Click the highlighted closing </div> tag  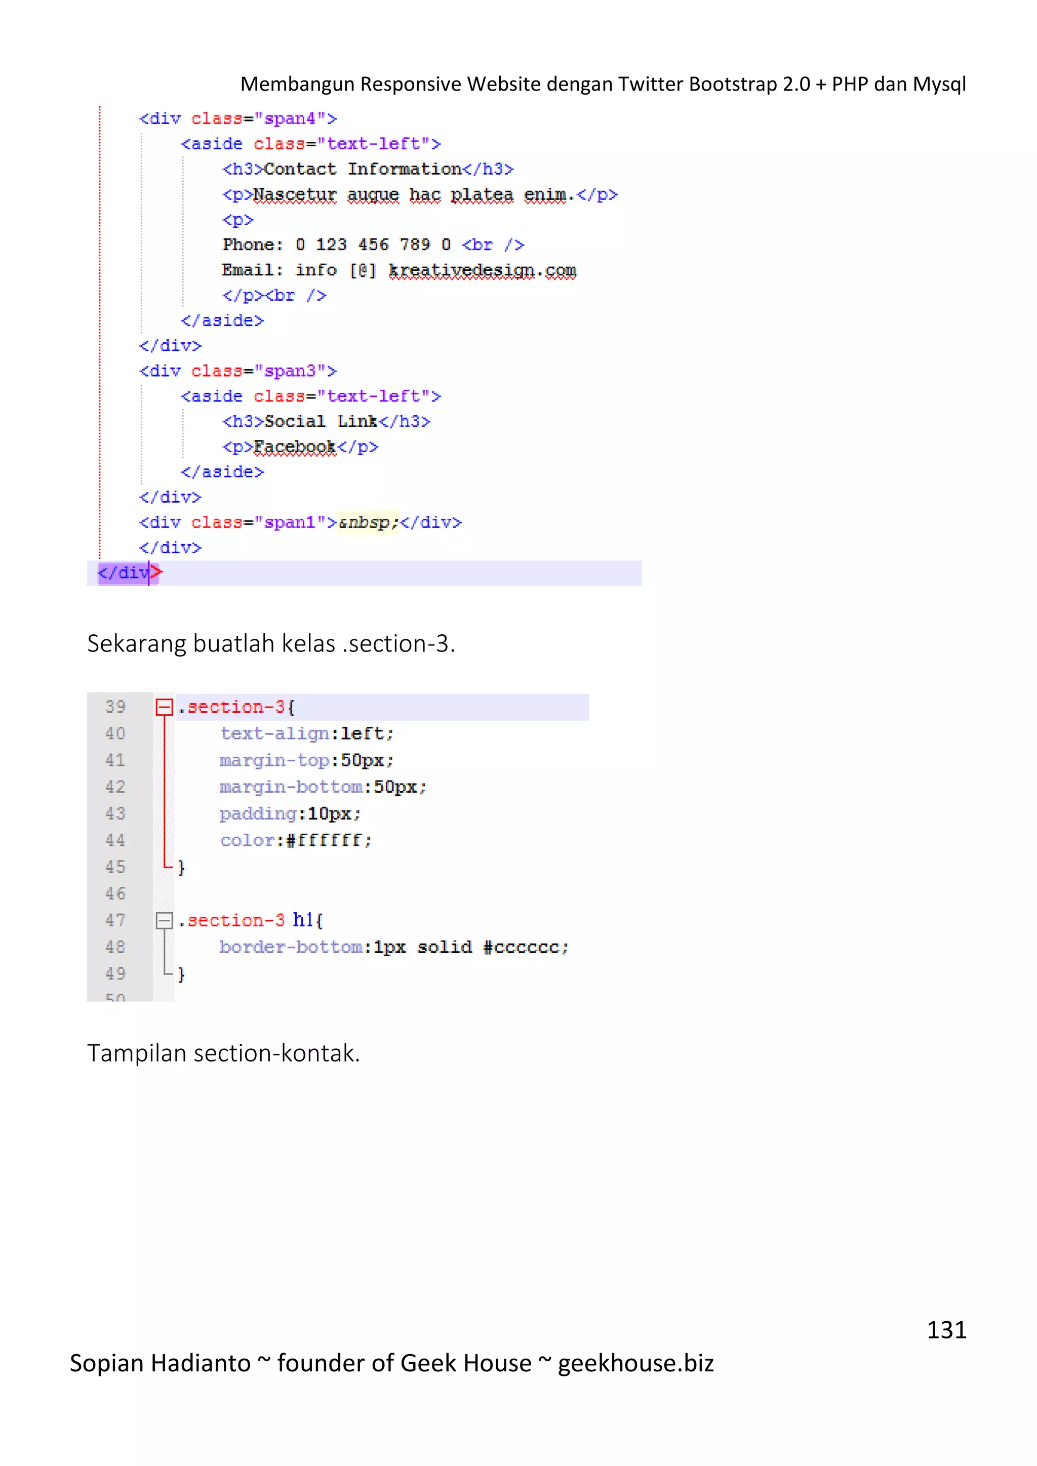coord(130,573)
